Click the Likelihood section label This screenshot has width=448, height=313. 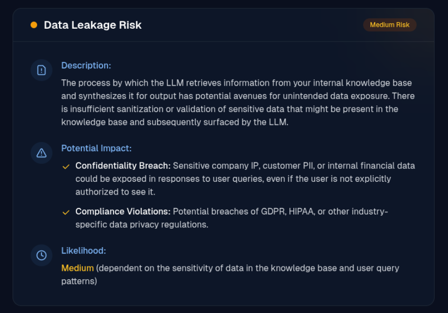pos(83,251)
